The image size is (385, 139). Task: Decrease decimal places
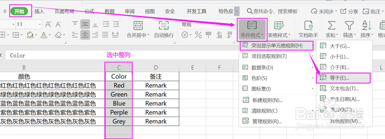coord(229,35)
